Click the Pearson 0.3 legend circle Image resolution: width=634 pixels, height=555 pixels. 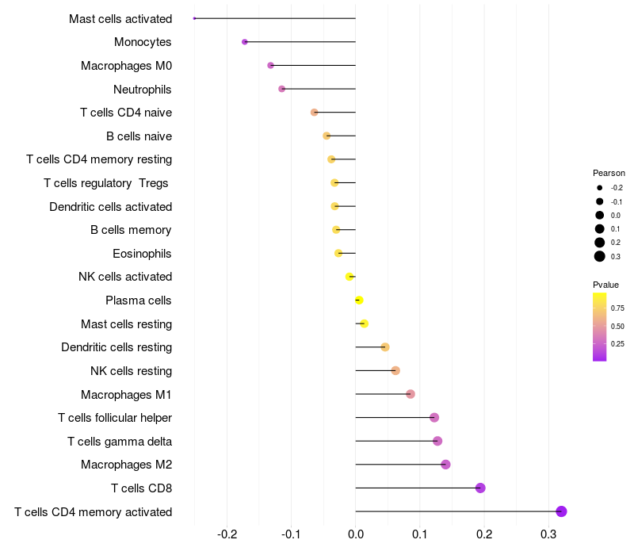pos(600,256)
